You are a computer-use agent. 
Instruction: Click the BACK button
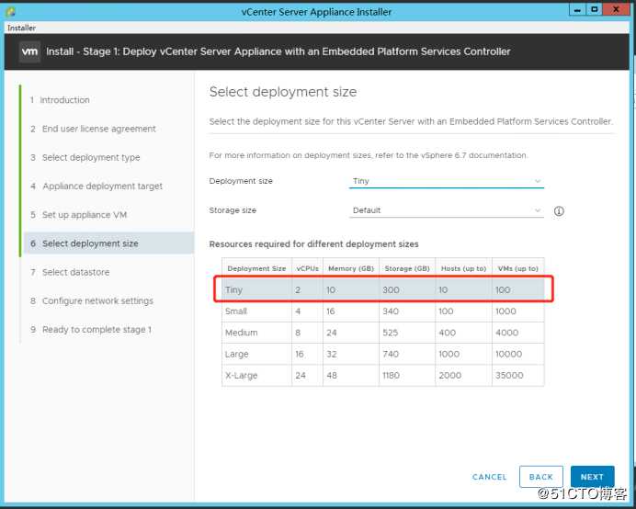(x=541, y=477)
